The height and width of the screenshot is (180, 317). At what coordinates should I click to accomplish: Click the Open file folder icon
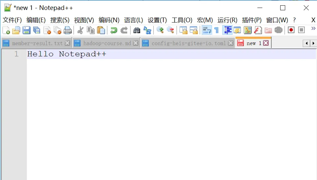pyautogui.click(x=16, y=30)
